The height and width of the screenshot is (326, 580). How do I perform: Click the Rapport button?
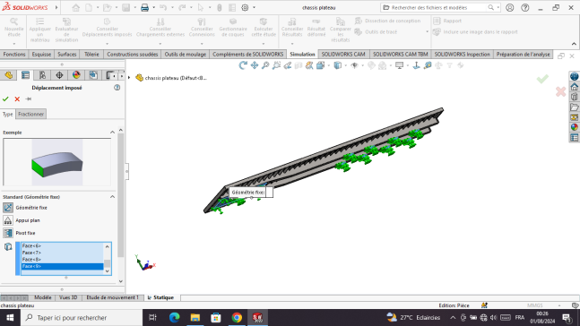tap(447, 21)
